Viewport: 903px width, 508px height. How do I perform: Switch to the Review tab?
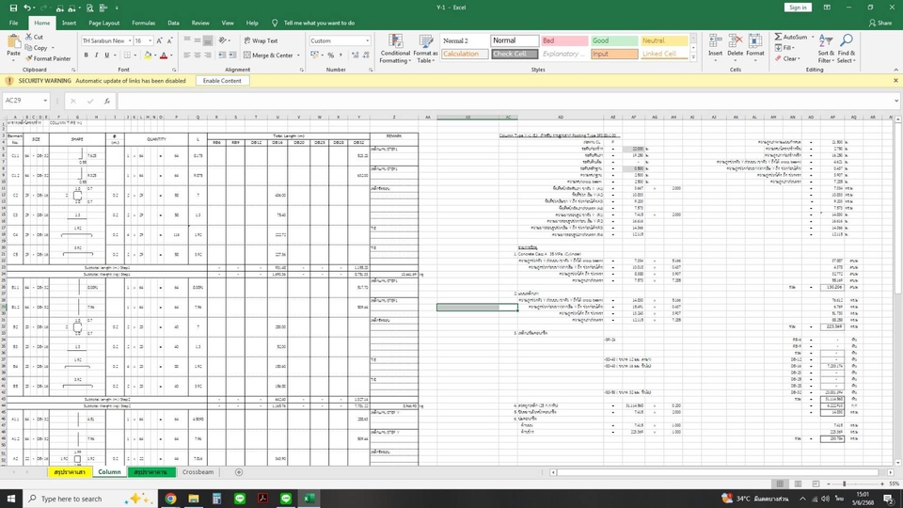tap(200, 23)
